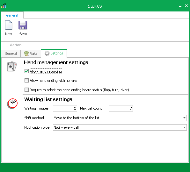Click arrow next to 'Move to the bottom of the list'
The image size is (190, 172).
point(184,118)
